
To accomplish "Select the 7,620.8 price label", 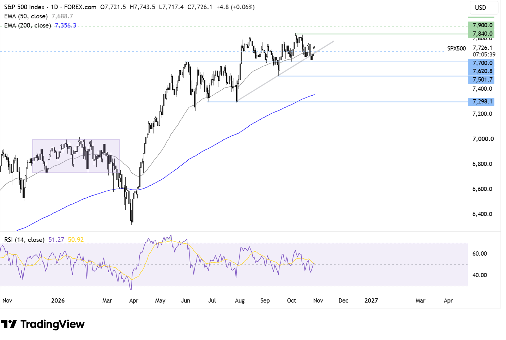I will point(481,71).
